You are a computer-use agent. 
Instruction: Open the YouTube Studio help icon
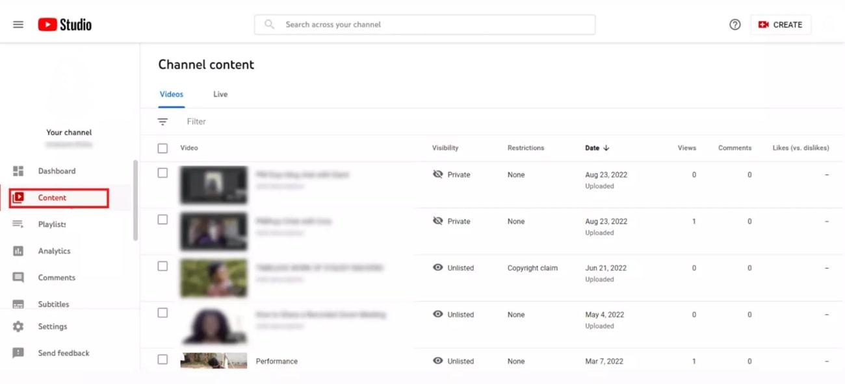point(734,24)
